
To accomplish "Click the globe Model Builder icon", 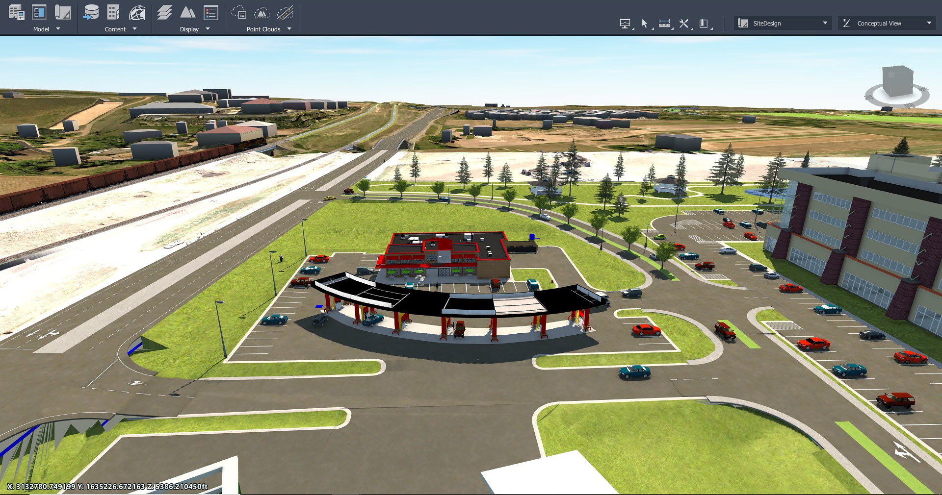I will (137, 13).
